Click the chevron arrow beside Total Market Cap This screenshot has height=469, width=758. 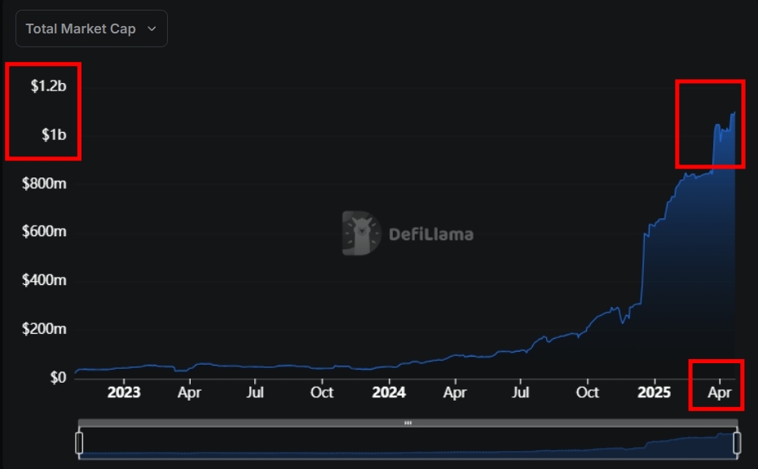click(152, 29)
